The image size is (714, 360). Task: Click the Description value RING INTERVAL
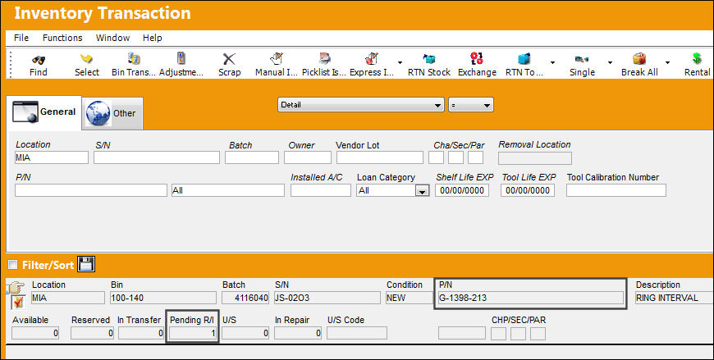[x=675, y=298]
